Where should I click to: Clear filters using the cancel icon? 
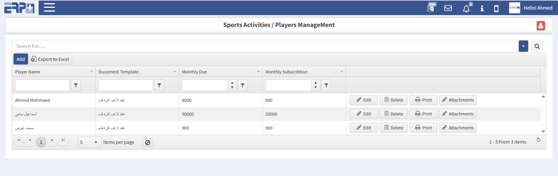click(x=148, y=142)
